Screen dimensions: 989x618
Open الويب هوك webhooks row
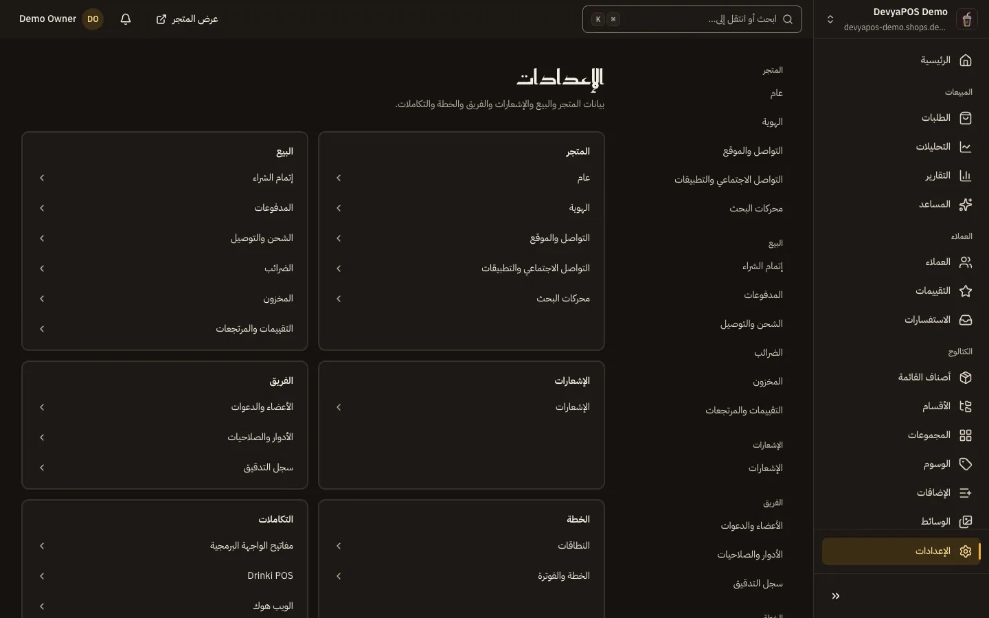click(165, 606)
